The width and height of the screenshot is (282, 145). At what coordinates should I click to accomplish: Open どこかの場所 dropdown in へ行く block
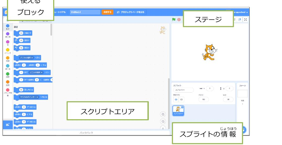pos(26,58)
